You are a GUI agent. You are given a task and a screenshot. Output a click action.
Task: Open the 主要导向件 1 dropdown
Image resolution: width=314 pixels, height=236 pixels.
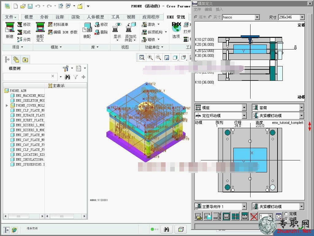click(x=244, y=206)
